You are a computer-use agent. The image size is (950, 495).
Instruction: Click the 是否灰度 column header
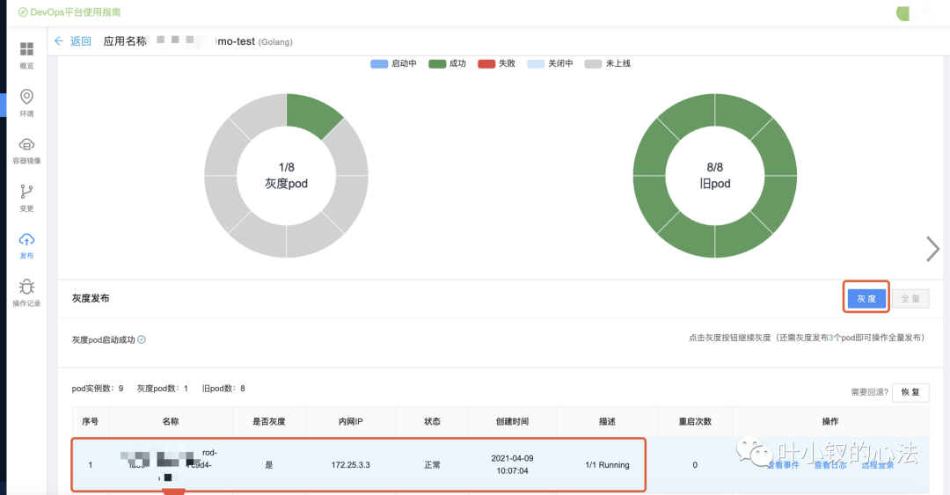click(269, 422)
